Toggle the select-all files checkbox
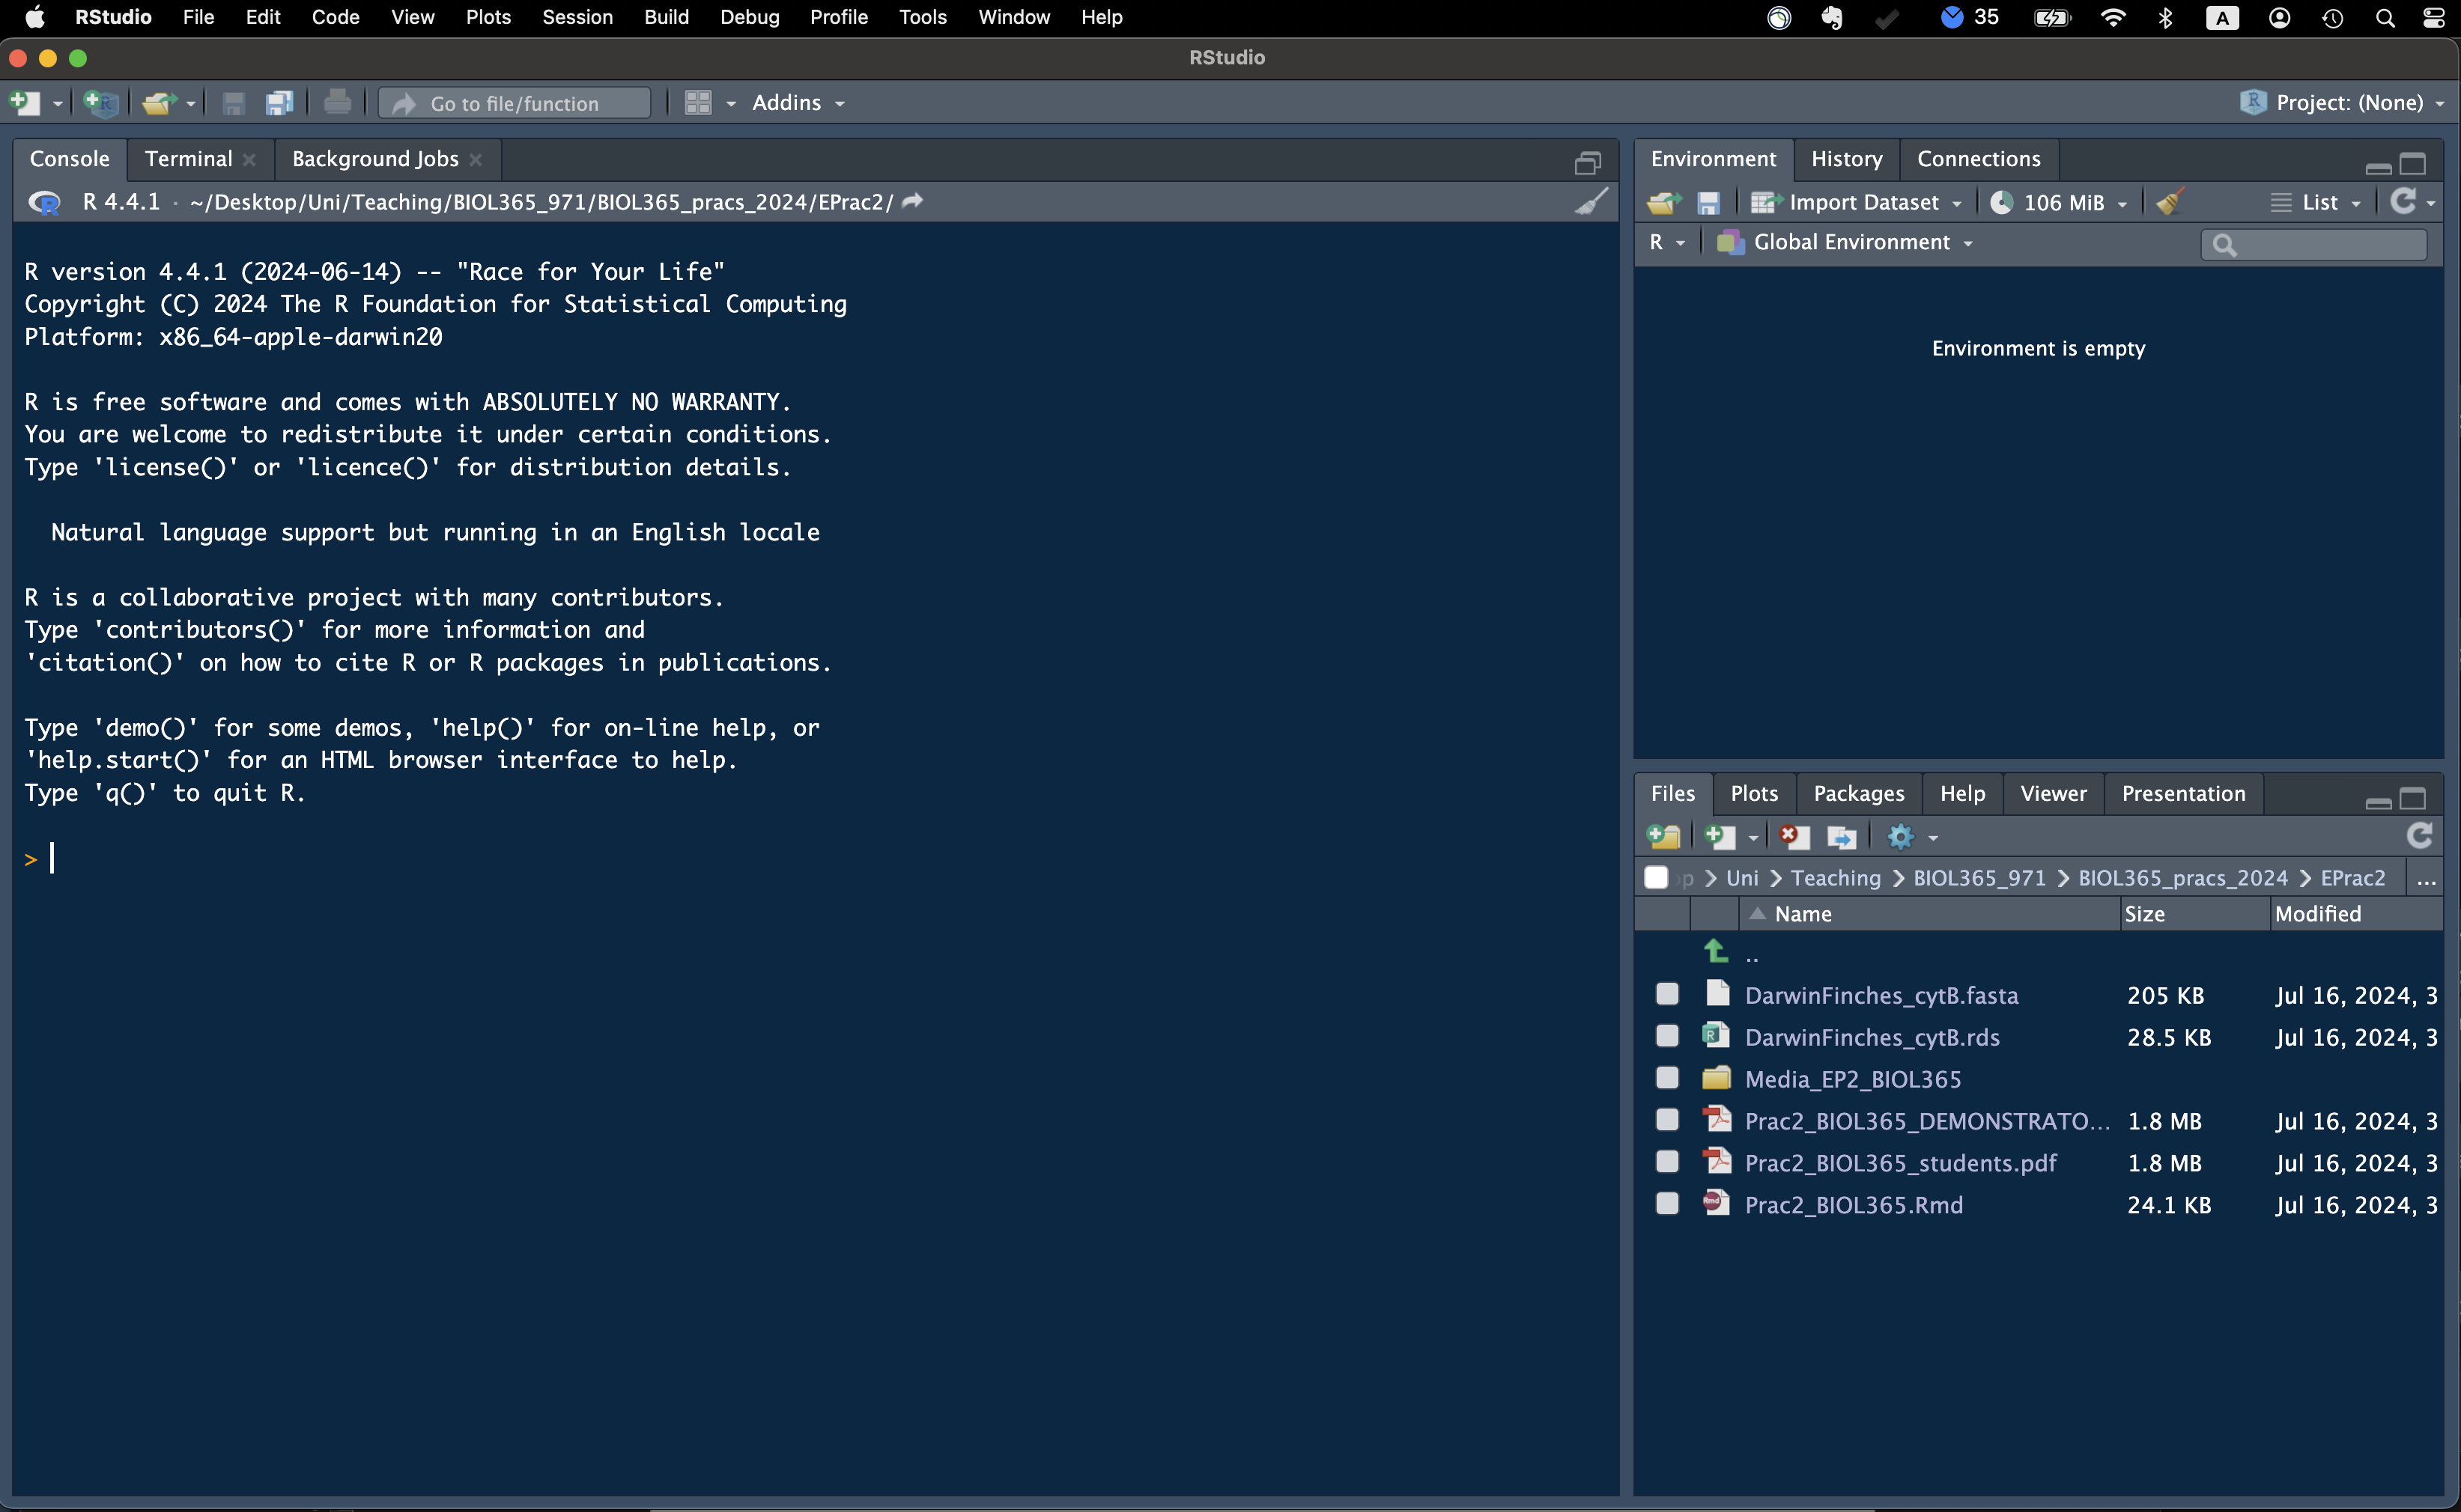The image size is (2461, 1512). point(1656,877)
